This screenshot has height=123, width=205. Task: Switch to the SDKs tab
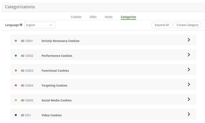coord(93,17)
